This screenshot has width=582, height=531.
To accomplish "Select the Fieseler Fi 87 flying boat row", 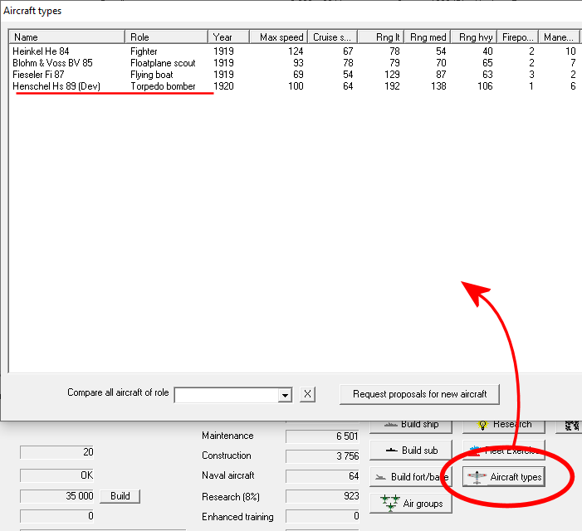I will click(x=38, y=75).
